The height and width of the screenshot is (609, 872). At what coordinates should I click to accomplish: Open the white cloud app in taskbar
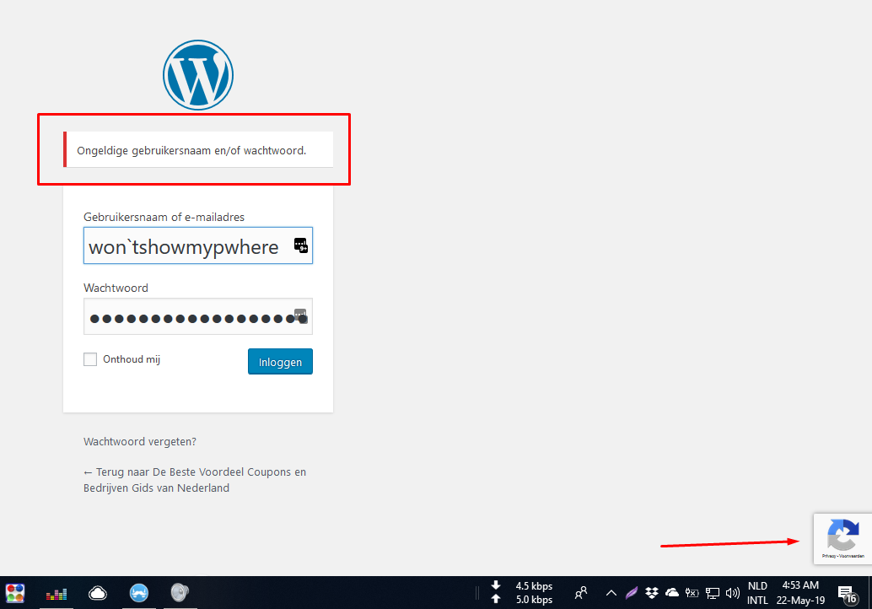click(x=97, y=593)
